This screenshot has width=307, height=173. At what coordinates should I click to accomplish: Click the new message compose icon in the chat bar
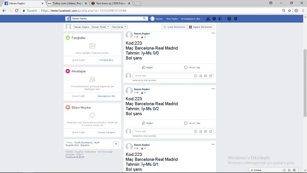(x=284, y=170)
